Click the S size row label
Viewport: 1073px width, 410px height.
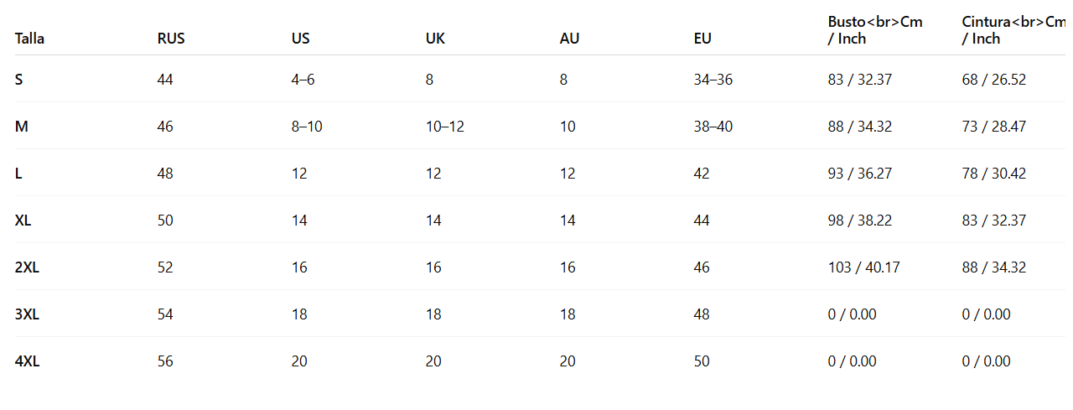(19, 80)
